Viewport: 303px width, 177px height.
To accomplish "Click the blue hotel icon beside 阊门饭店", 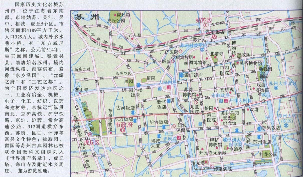I will [181, 75].
